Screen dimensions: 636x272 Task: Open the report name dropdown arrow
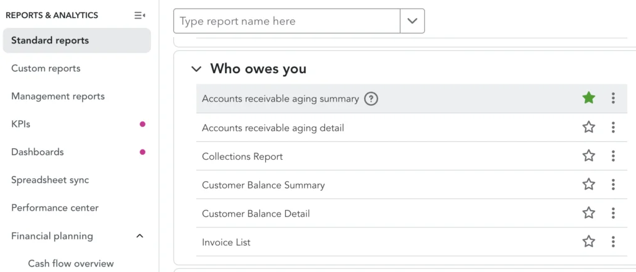pyautogui.click(x=412, y=21)
